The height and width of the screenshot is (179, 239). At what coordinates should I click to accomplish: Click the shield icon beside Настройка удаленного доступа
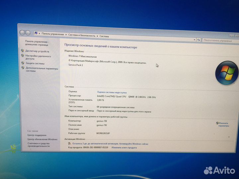22,56
